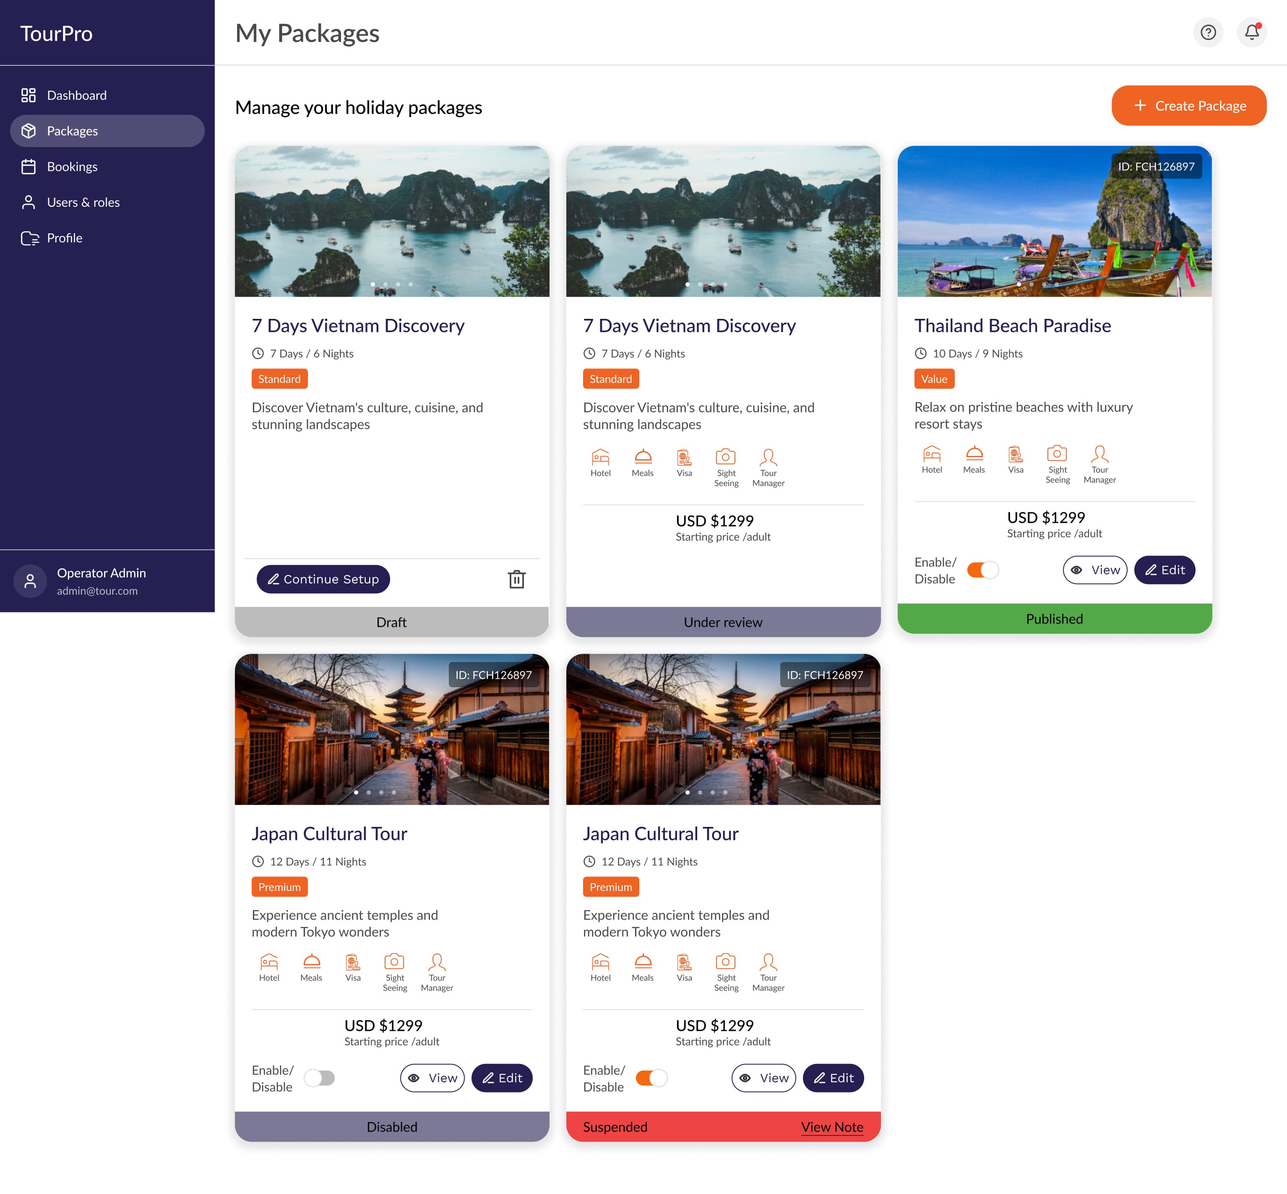The height and width of the screenshot is (1194, 1287).
Task: Click Hotel icon on disabled Japan card
Action: pyautogui.click(x=269, y=962)
